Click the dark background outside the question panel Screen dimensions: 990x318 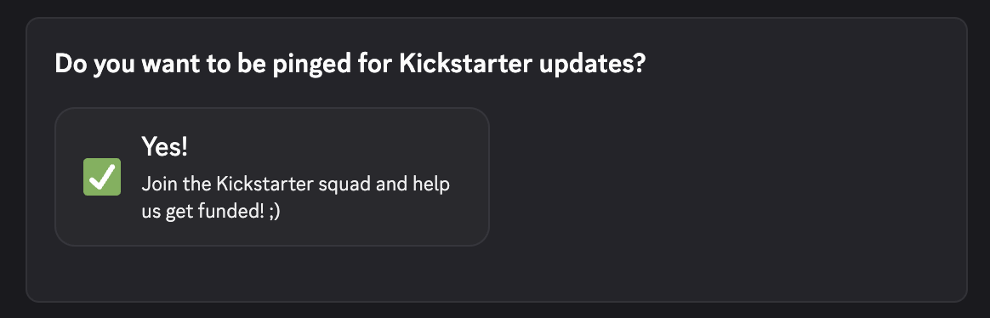coord(495,8)
